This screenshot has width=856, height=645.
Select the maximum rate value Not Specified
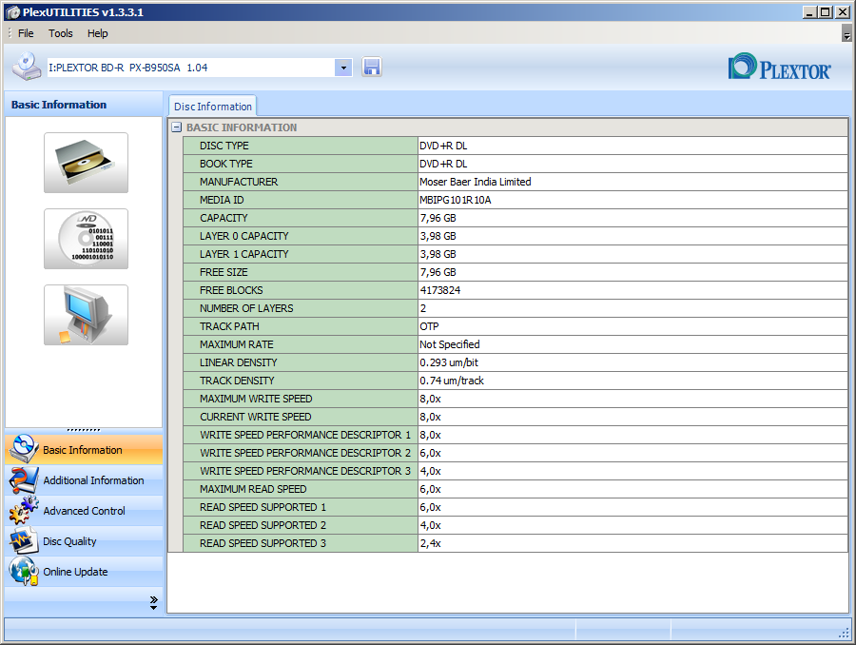[450, 344]
